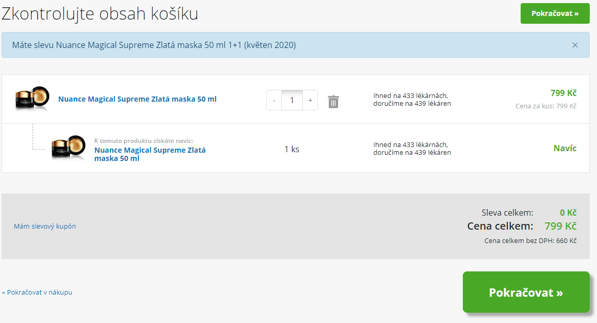The width and height of the screenshot is (597, 323).
Task: Decrease quantity with minus button
Action: coord(274,100)
